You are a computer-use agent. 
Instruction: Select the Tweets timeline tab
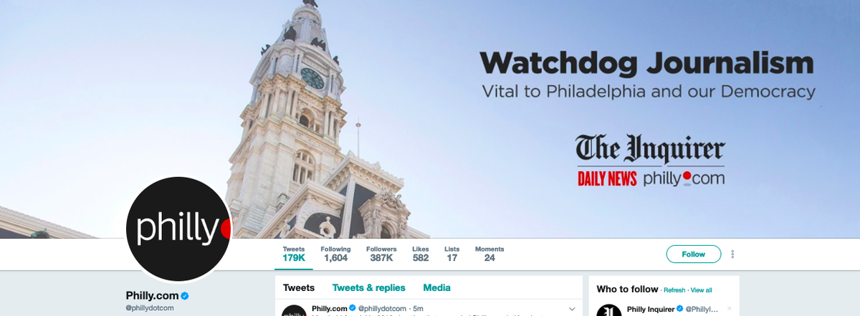pyautogui.click(x=299, y=288)
